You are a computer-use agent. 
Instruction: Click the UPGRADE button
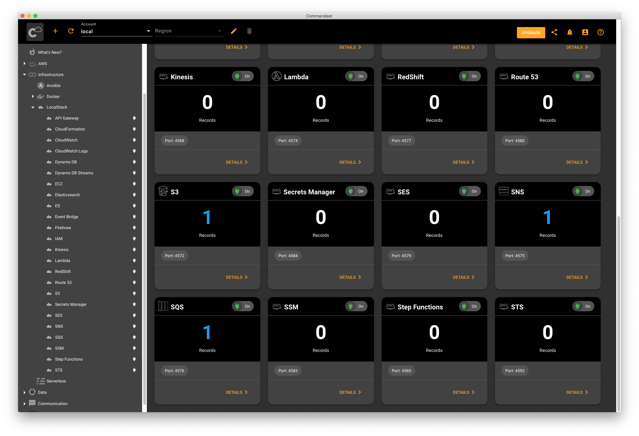tap(531, 33)
